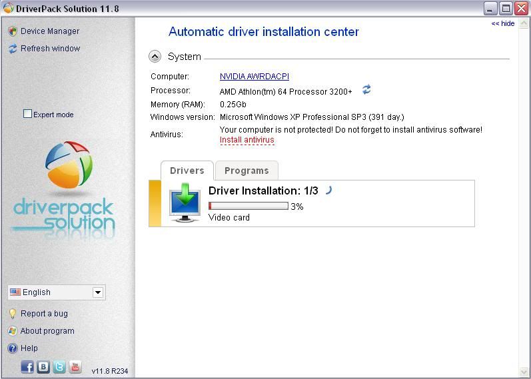Click the Refresh window arrows icon

tap(13, 49)
